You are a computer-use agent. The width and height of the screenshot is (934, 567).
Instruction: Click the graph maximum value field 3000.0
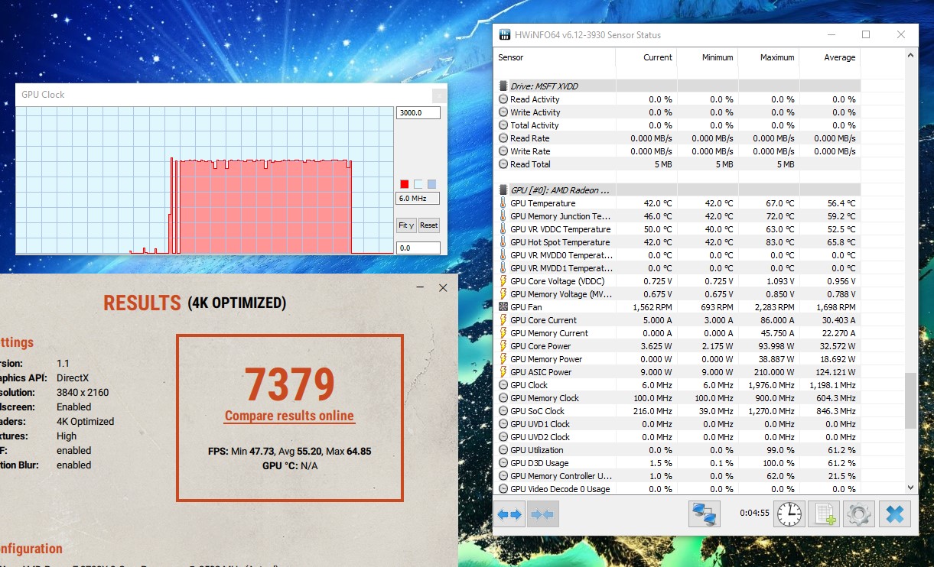coord(418,113)
